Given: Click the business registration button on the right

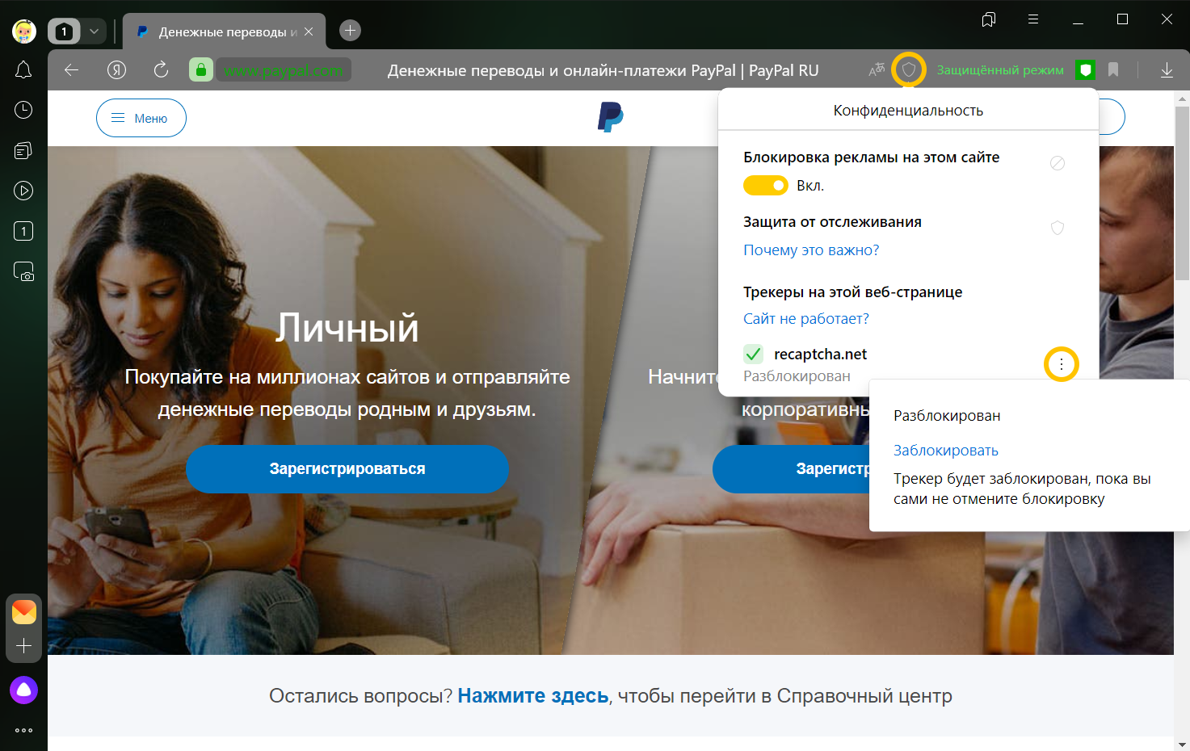Looking at the screenshot, I should [x=792, y=469].
